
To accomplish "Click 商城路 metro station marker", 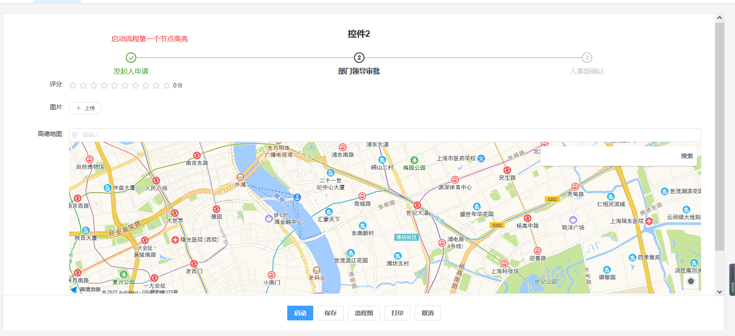I will (362, 196).
